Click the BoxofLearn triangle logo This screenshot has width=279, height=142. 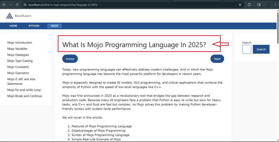(x=10, y=16)
